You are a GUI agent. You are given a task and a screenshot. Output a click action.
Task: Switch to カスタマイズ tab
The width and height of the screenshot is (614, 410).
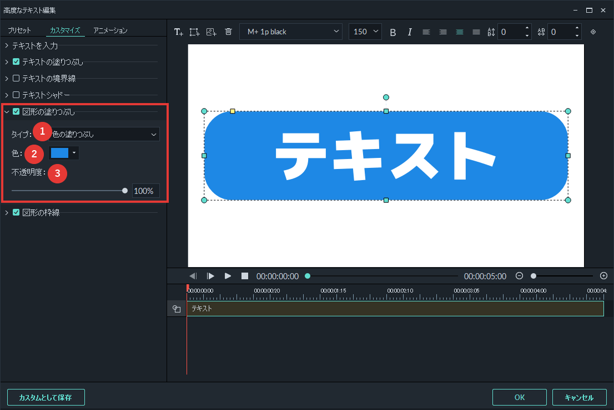tap(65, 30)
